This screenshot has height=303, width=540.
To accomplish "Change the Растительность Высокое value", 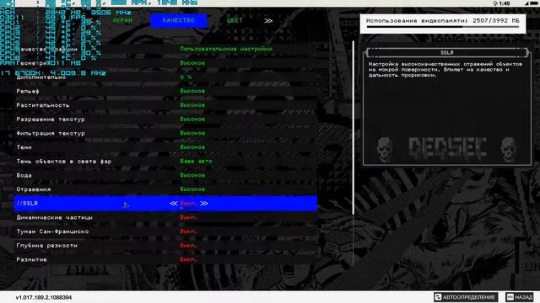I will [x=192, y=105].
